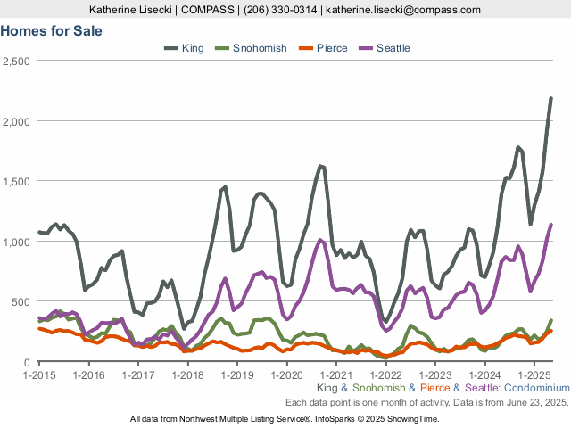Select the Seattle legend label text
Screen dimensions: 571x428
coord(393,48)
